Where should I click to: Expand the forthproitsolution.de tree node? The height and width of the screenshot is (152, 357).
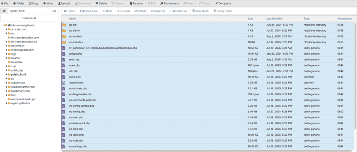point(7,42)
